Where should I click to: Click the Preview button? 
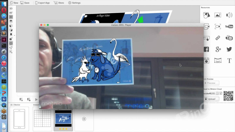(x=211, y=83)
